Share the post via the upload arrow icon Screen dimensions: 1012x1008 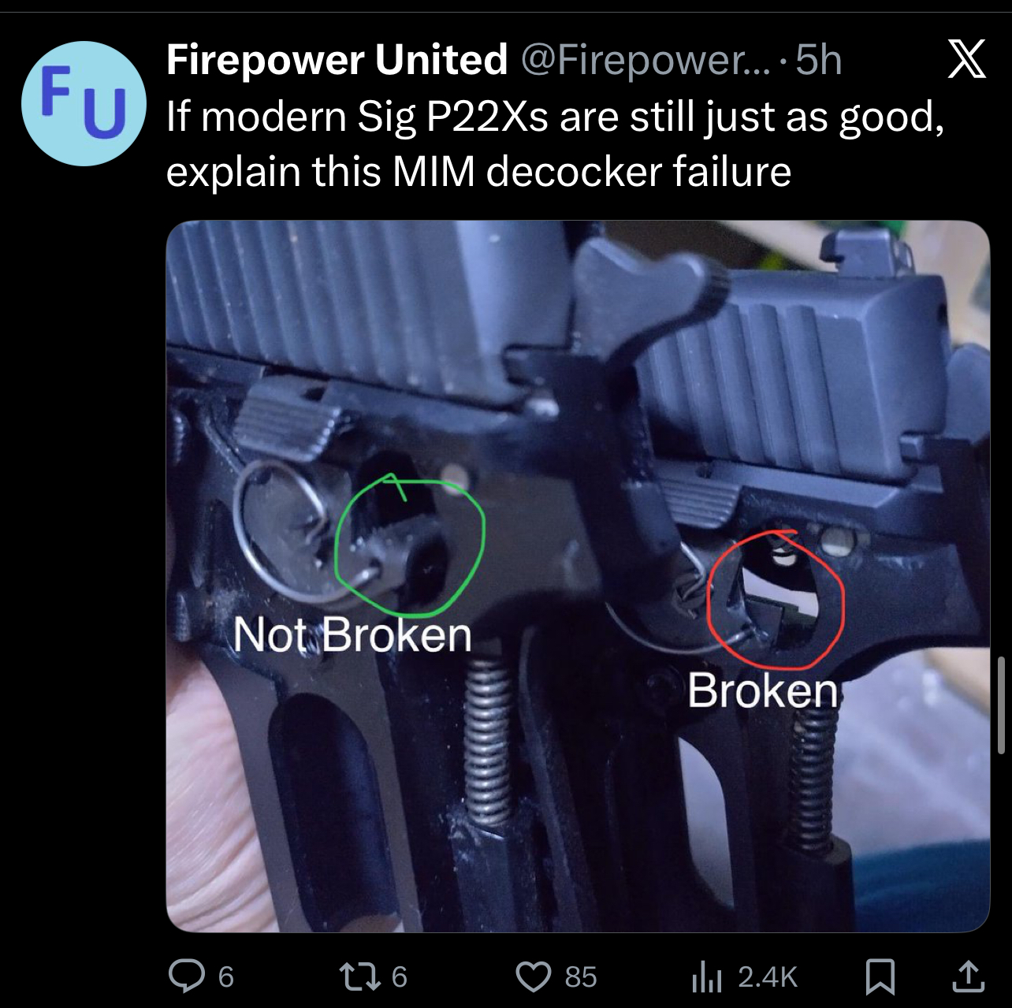969,976
